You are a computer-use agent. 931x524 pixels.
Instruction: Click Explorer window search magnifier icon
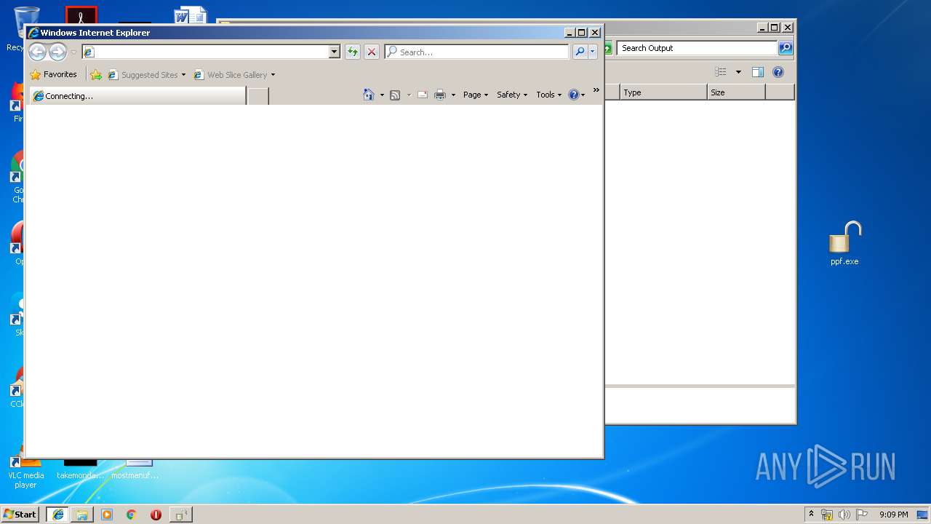pyautogui.click(x=786, y=48)
